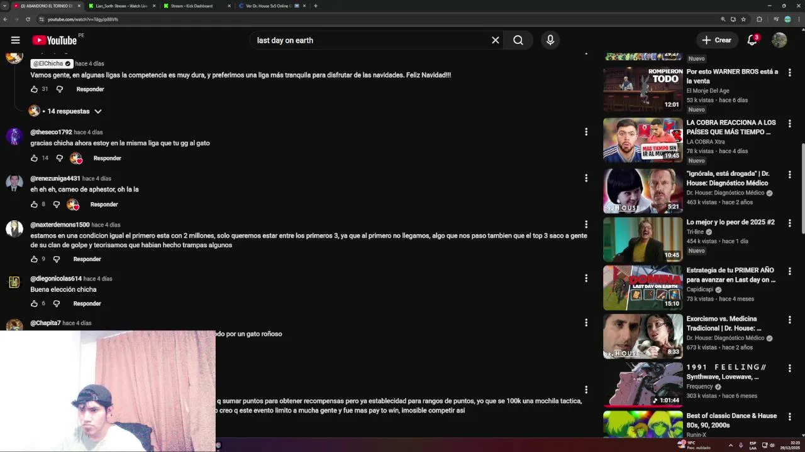Open 'Exorcismo vs. Medicina Tradicional' video title
The image size is (805, 452).
[x=724, y=323]
